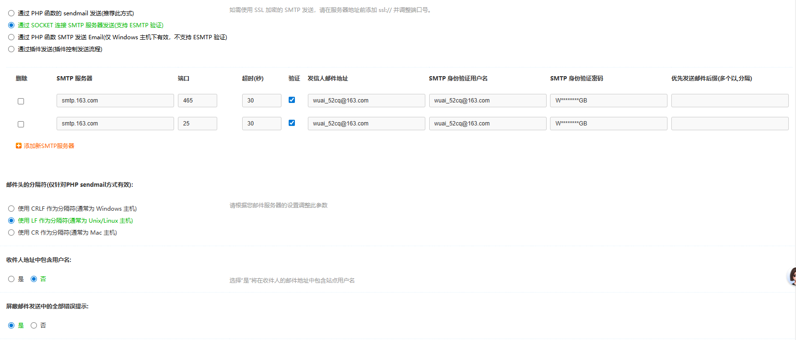Open the 添加新SMTP服务器 link
Screen dimensions: 796x340
click(x=49, y=146)
